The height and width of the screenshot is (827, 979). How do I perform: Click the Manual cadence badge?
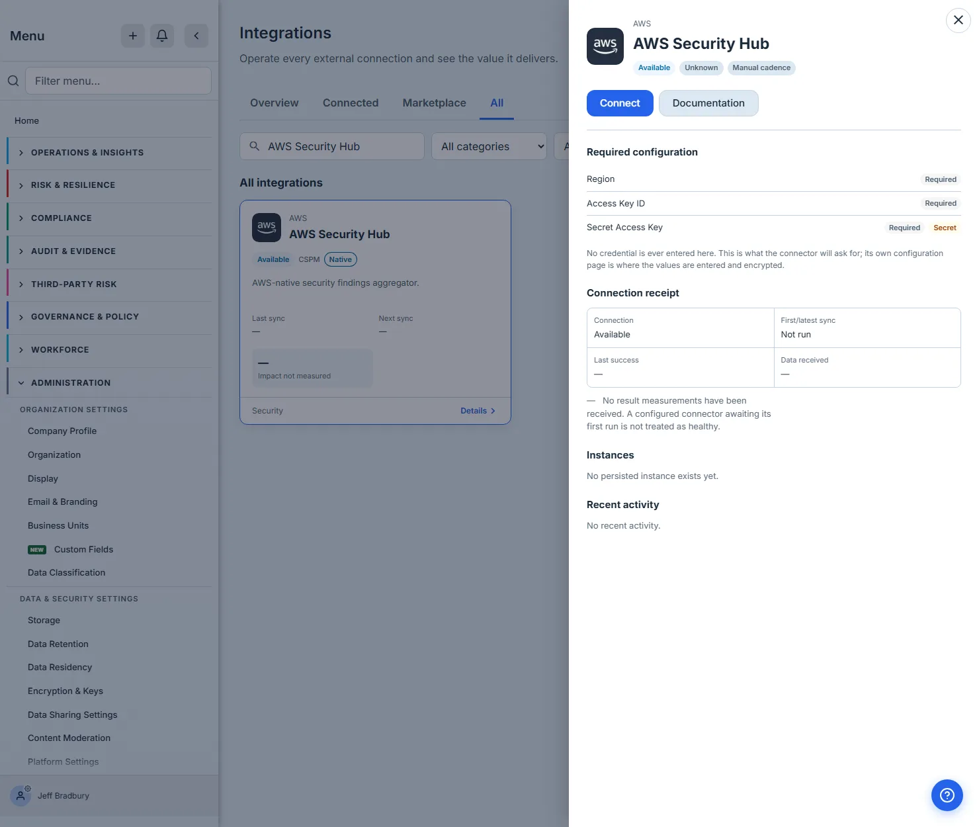(761, 67)
